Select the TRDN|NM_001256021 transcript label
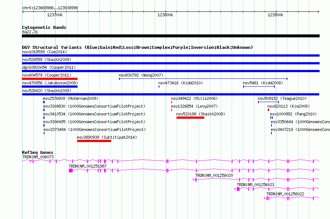 255,185
